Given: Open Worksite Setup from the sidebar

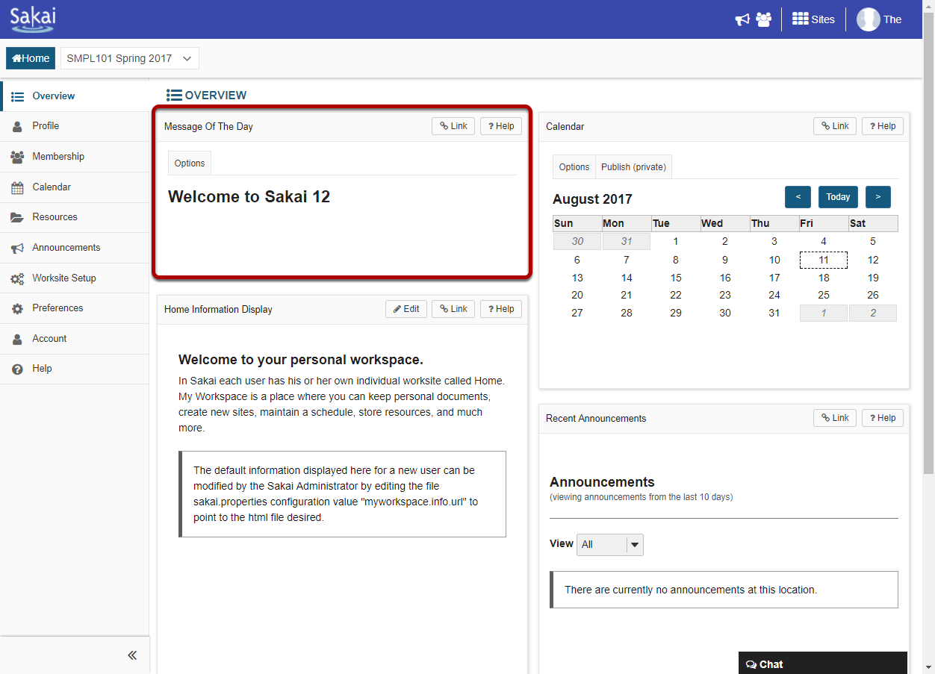Looking at the screenshot, I should (x=75, y=278).
